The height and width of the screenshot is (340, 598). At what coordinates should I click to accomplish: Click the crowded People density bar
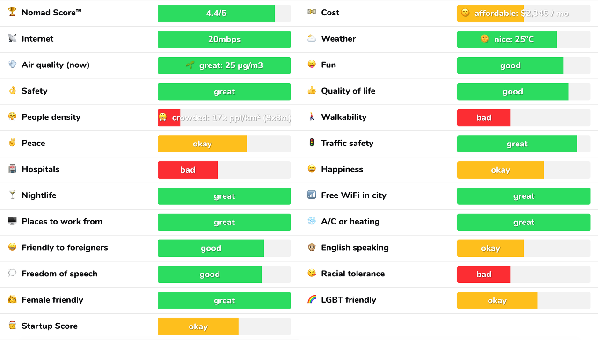point(224,117)
